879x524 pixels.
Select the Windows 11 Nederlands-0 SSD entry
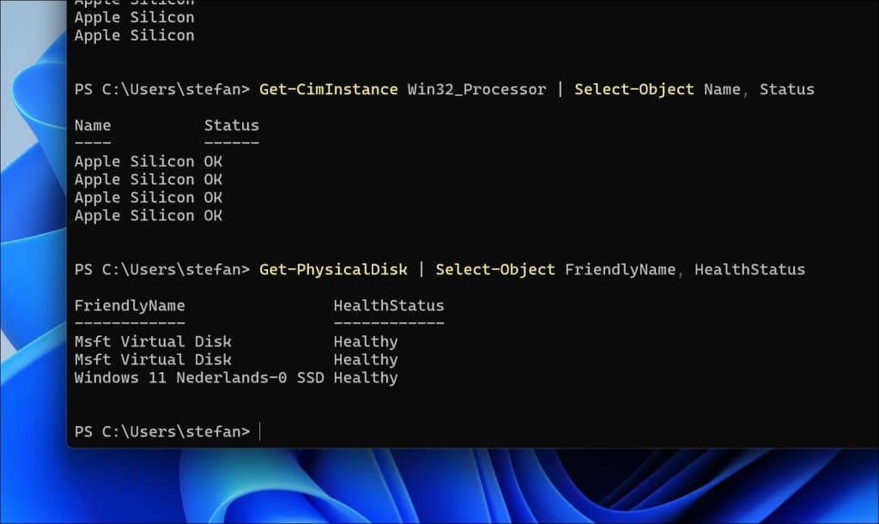199,377
